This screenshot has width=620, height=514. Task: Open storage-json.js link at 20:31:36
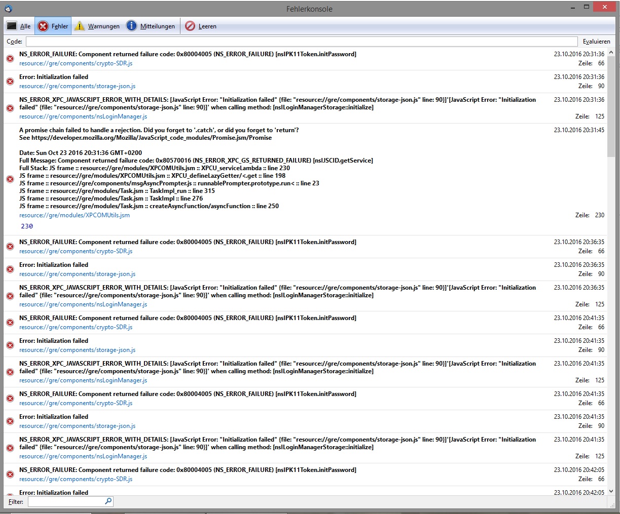[78, 86]
